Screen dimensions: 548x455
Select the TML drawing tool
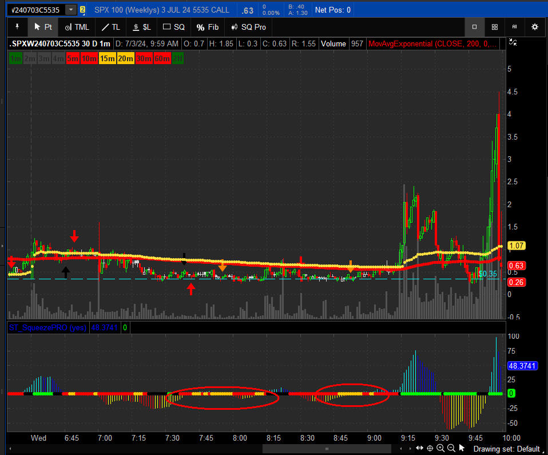click(x=77, y=27)
